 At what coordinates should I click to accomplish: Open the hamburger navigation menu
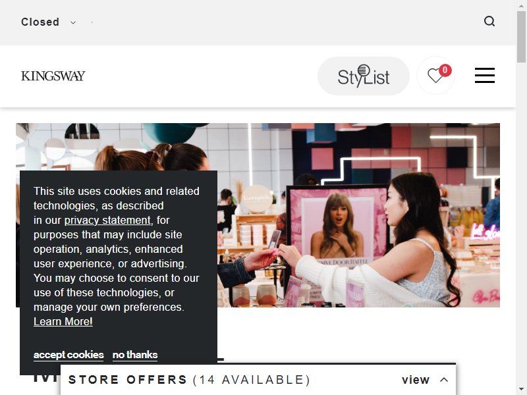(485, 75)
